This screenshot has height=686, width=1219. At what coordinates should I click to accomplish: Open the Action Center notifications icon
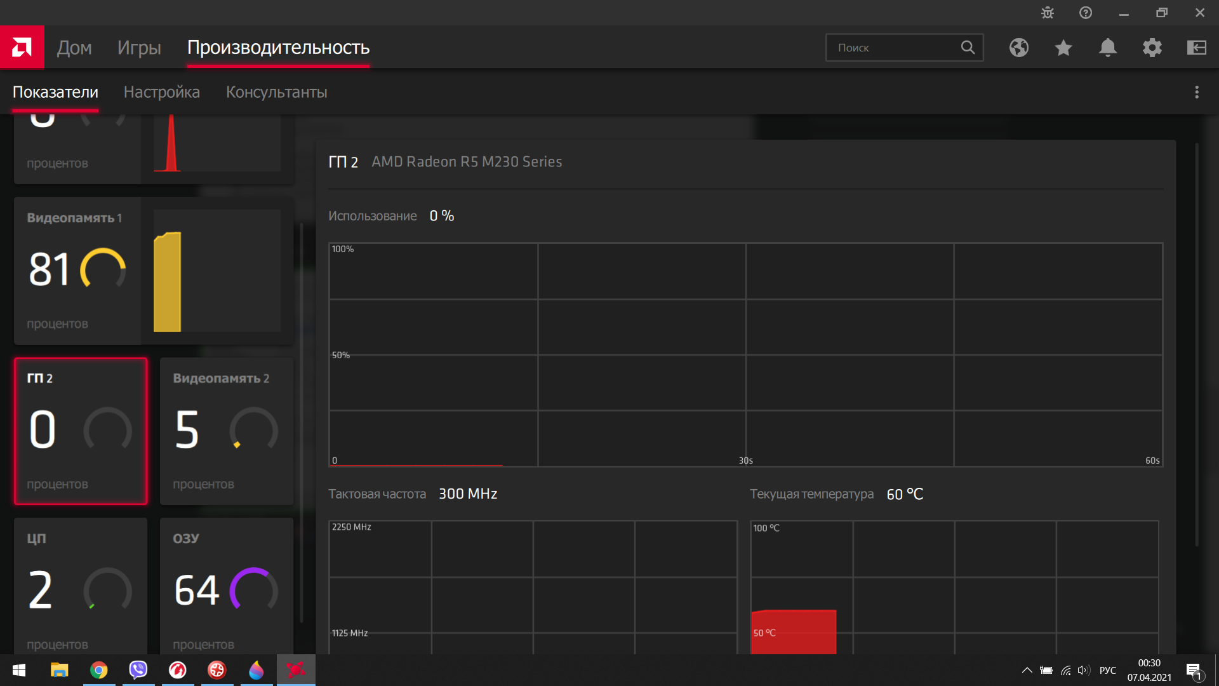click(x=1194, y=670)
